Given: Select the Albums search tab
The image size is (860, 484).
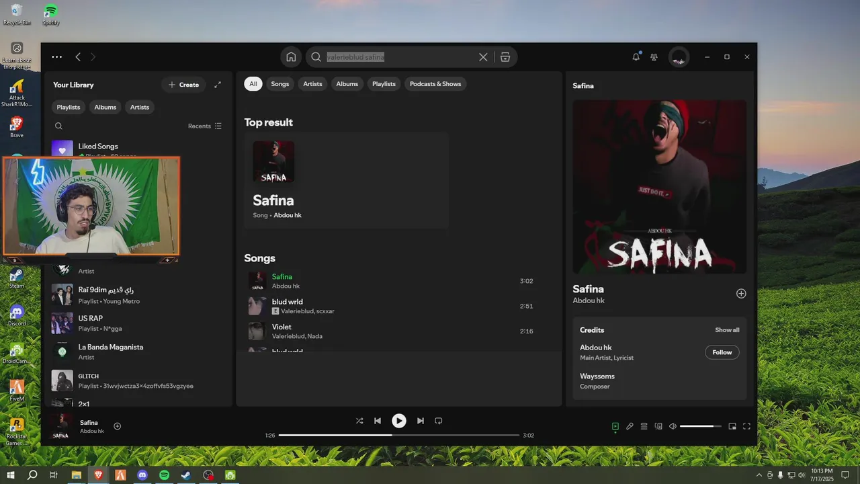Looking at the screenshot, I should tap(347, 84).
